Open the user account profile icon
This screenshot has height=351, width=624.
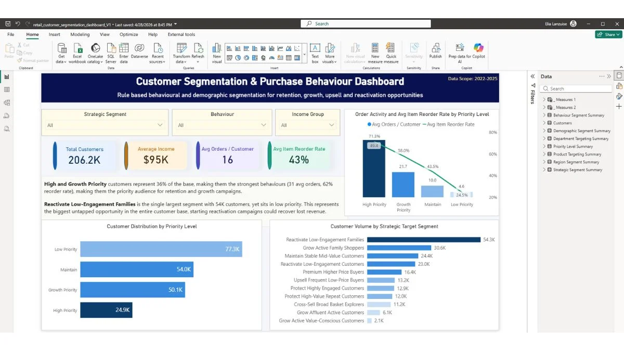coord(573,24)
